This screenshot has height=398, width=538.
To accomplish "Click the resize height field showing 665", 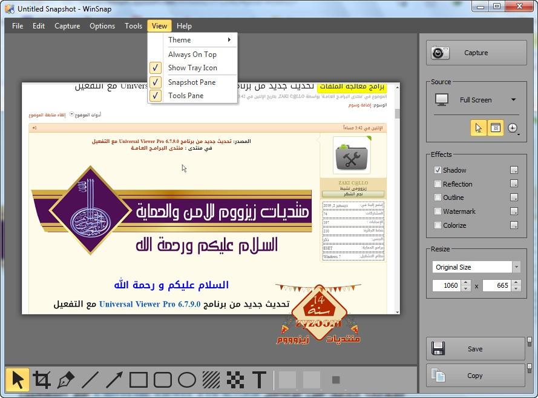I will (497, 285).
